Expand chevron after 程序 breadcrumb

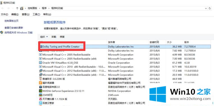pyautogui.click(x=49, y=8)
